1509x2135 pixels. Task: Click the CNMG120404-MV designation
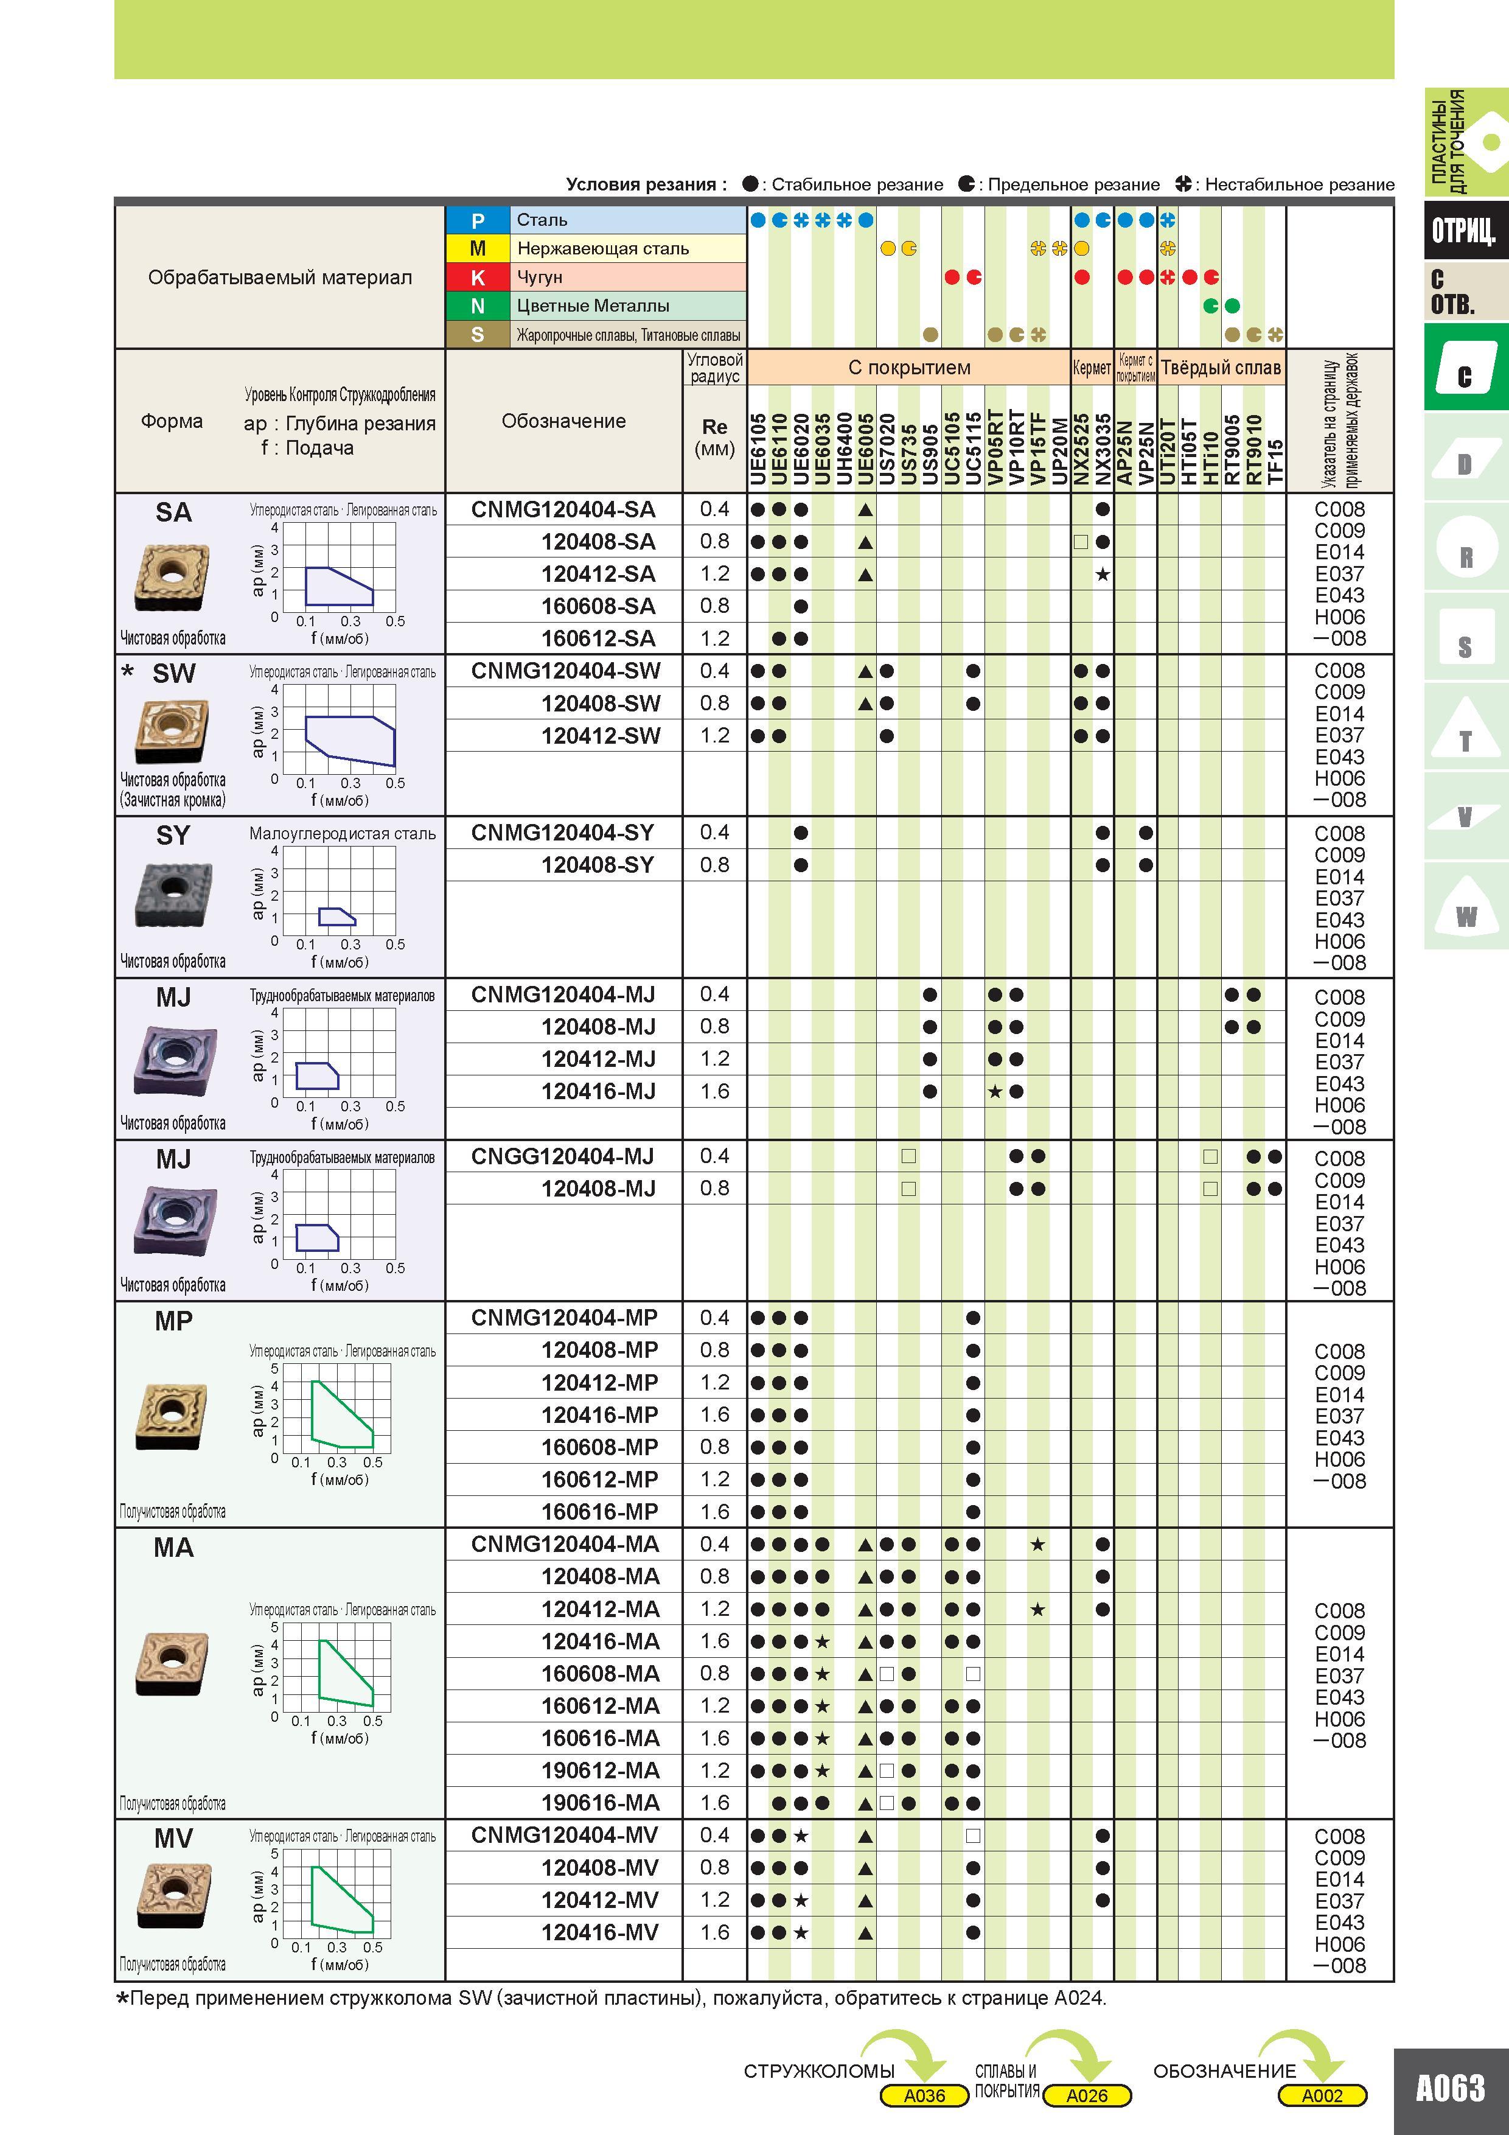565,1836
